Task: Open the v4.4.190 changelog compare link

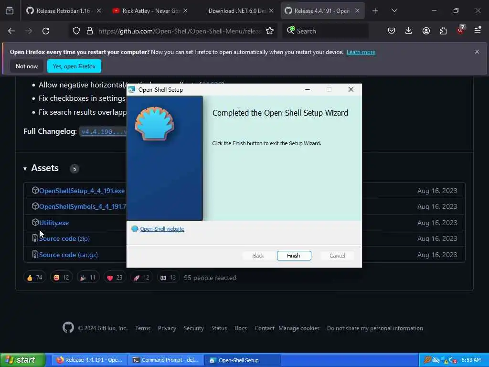Action: pyautogui.click(x=104, y=132)
